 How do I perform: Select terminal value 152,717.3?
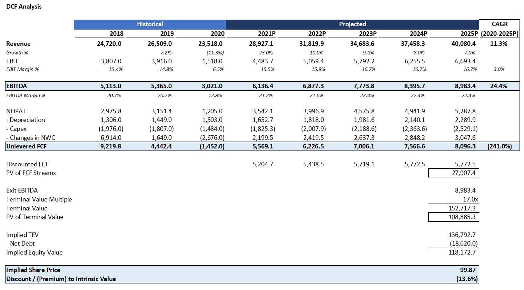tap(462, 208)
